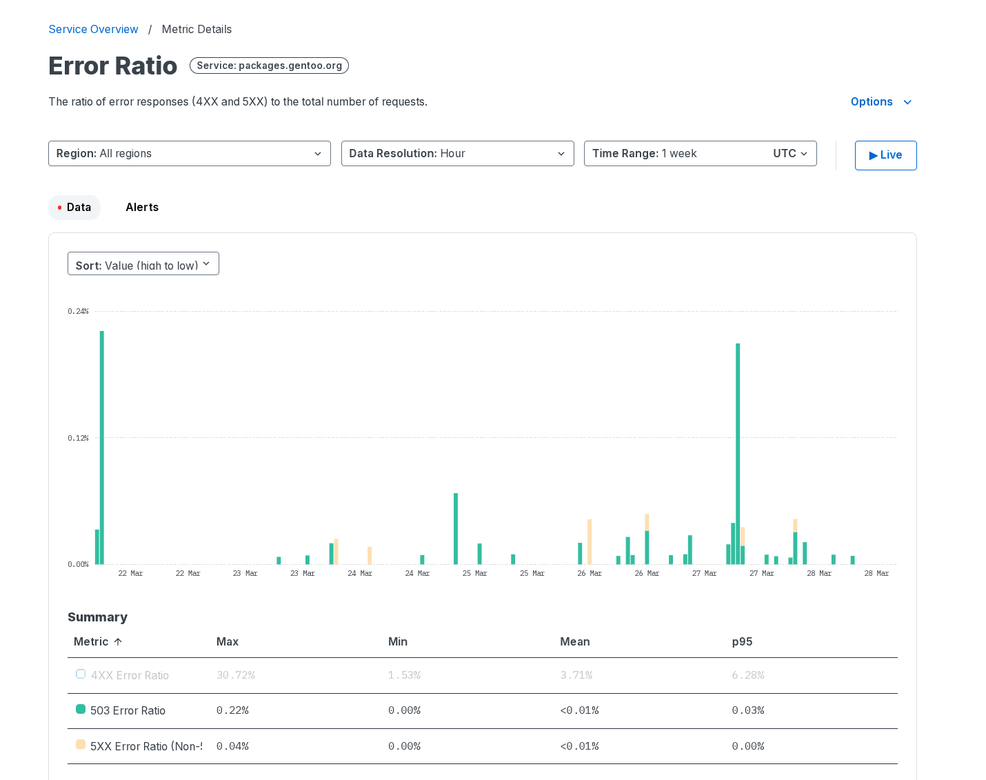Open the Sort by value dropdown
Screen dimensions: 986x780
click(x=143, y=264)
